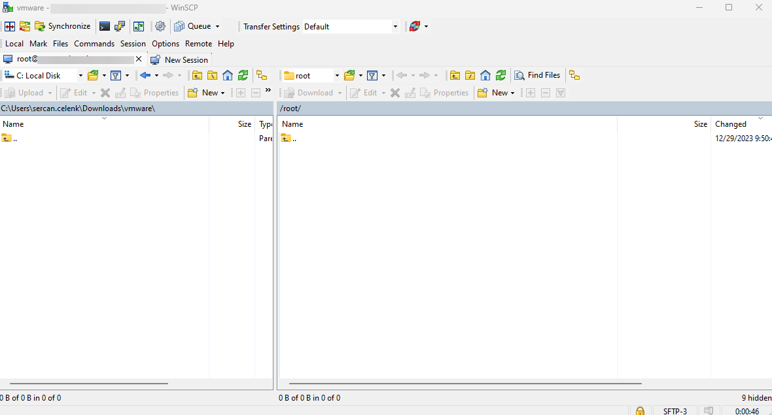Refresh the remote panel
The width and height of the screenshot is (772, 415).
pyautogui.click(x=500, y=75)
